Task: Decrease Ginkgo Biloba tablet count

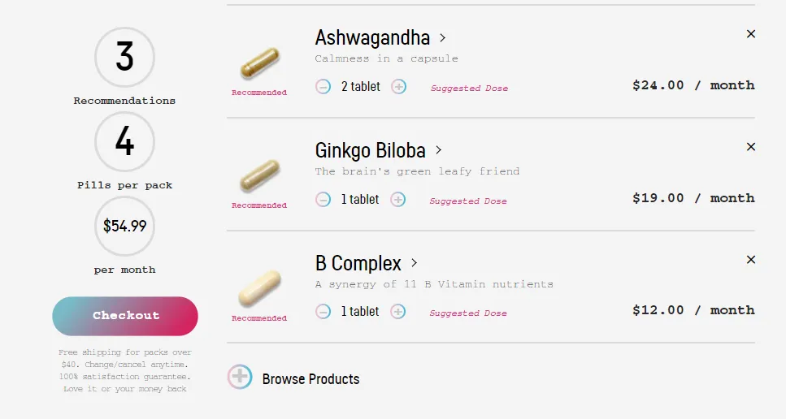Action: pos(323,200)
